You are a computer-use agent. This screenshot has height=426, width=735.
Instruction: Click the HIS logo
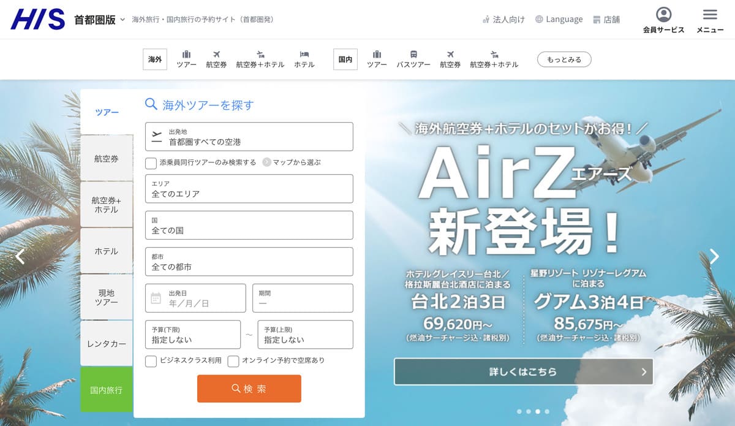coord(38,19)
